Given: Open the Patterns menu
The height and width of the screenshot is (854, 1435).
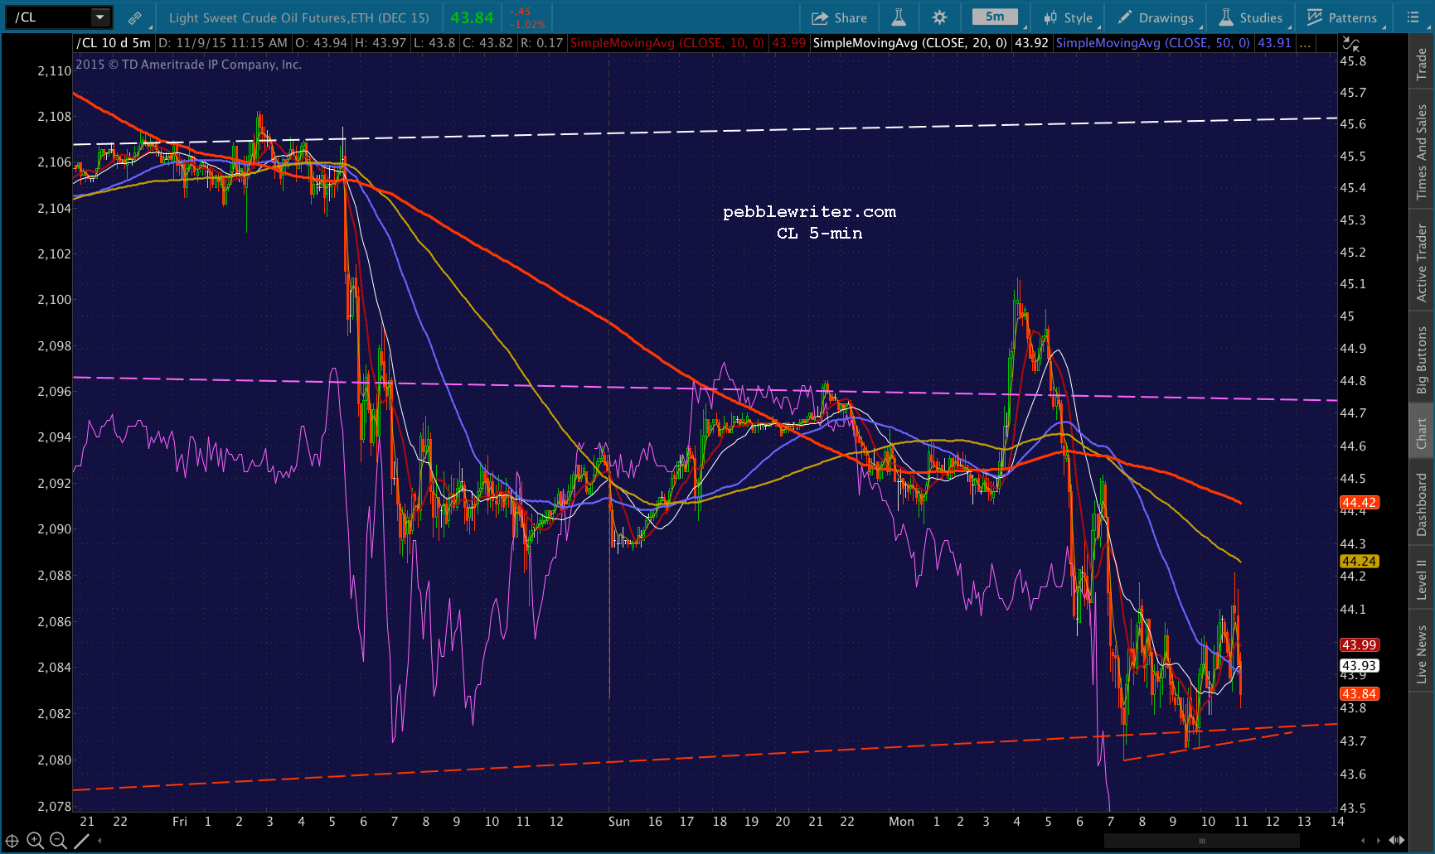Looking at the screenshot, I should tap(1342, 17).
